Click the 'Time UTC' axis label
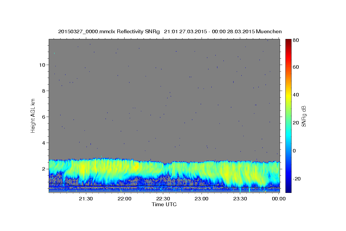The image size is (346, 231). click(x=164, y=204)
